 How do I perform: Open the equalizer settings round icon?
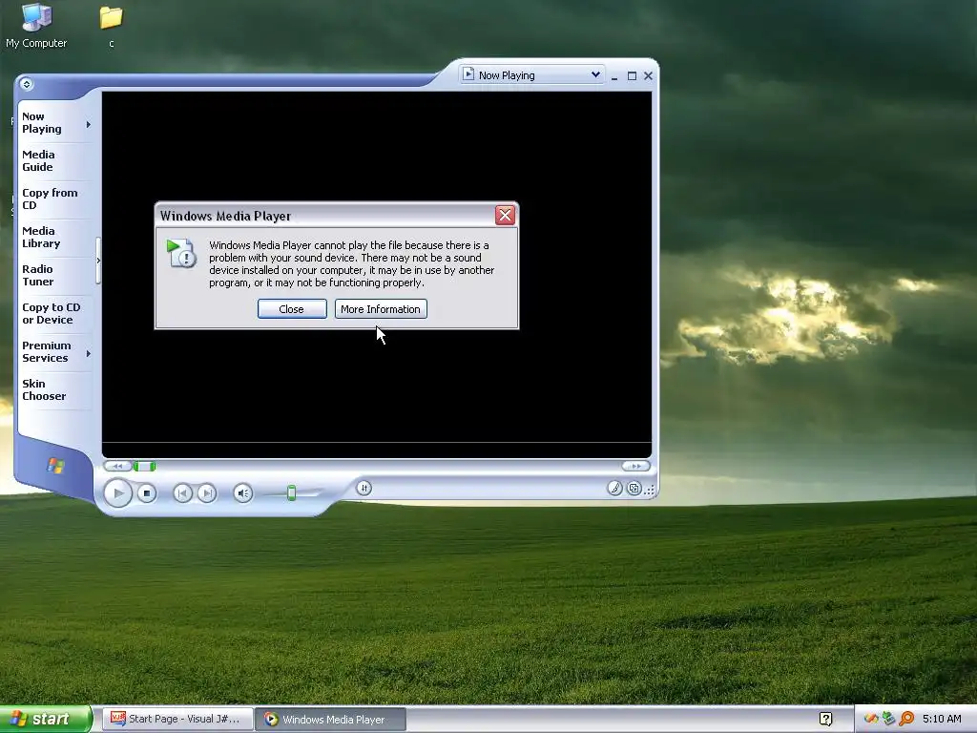364,488
